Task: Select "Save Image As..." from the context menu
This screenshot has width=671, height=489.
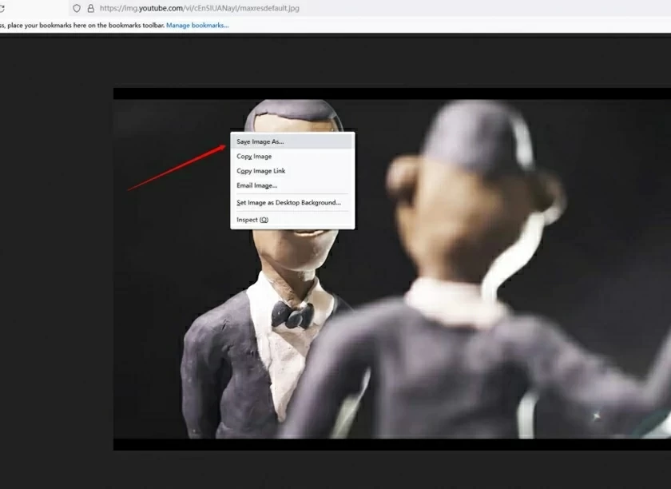Action: pyautogui.click(x=261, y=141)
